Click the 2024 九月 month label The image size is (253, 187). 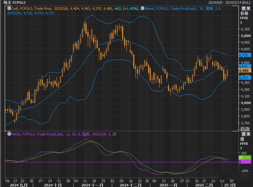19,185
